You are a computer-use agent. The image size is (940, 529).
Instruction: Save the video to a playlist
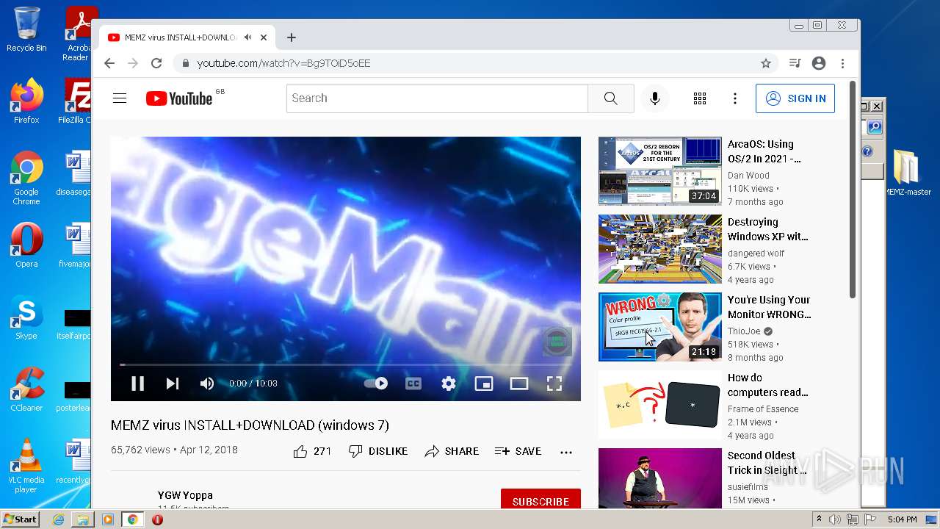518,451
